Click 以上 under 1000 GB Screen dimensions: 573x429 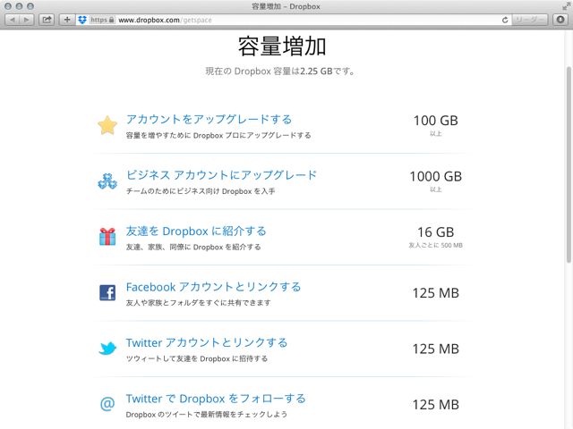[436, 189]
